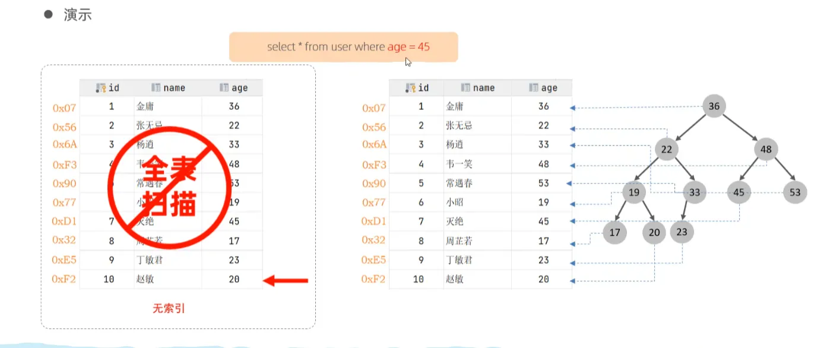Click tree node 19

634,192
